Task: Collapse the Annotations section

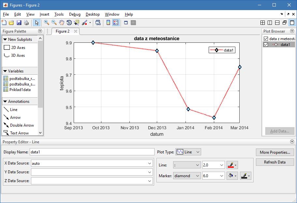Action: (5, 101)
